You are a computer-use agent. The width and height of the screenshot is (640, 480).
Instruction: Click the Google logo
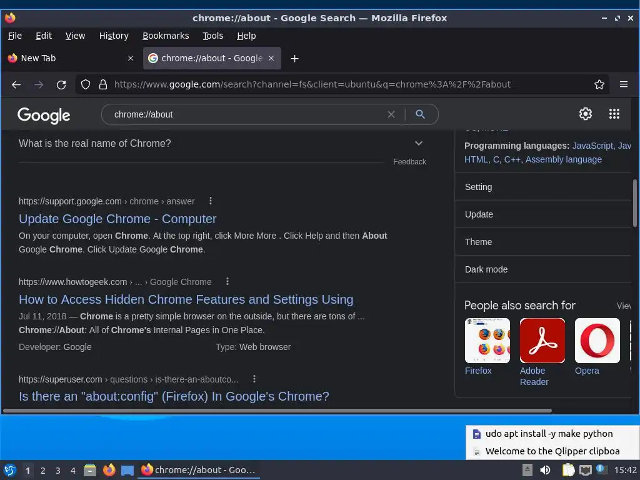[44, 116]
